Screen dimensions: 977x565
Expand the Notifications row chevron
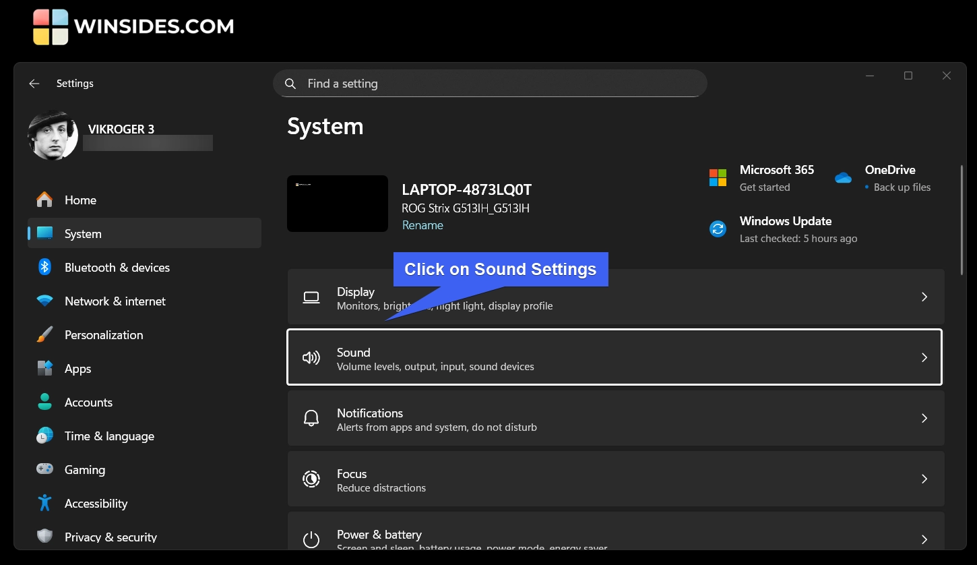tap(924, 419)
